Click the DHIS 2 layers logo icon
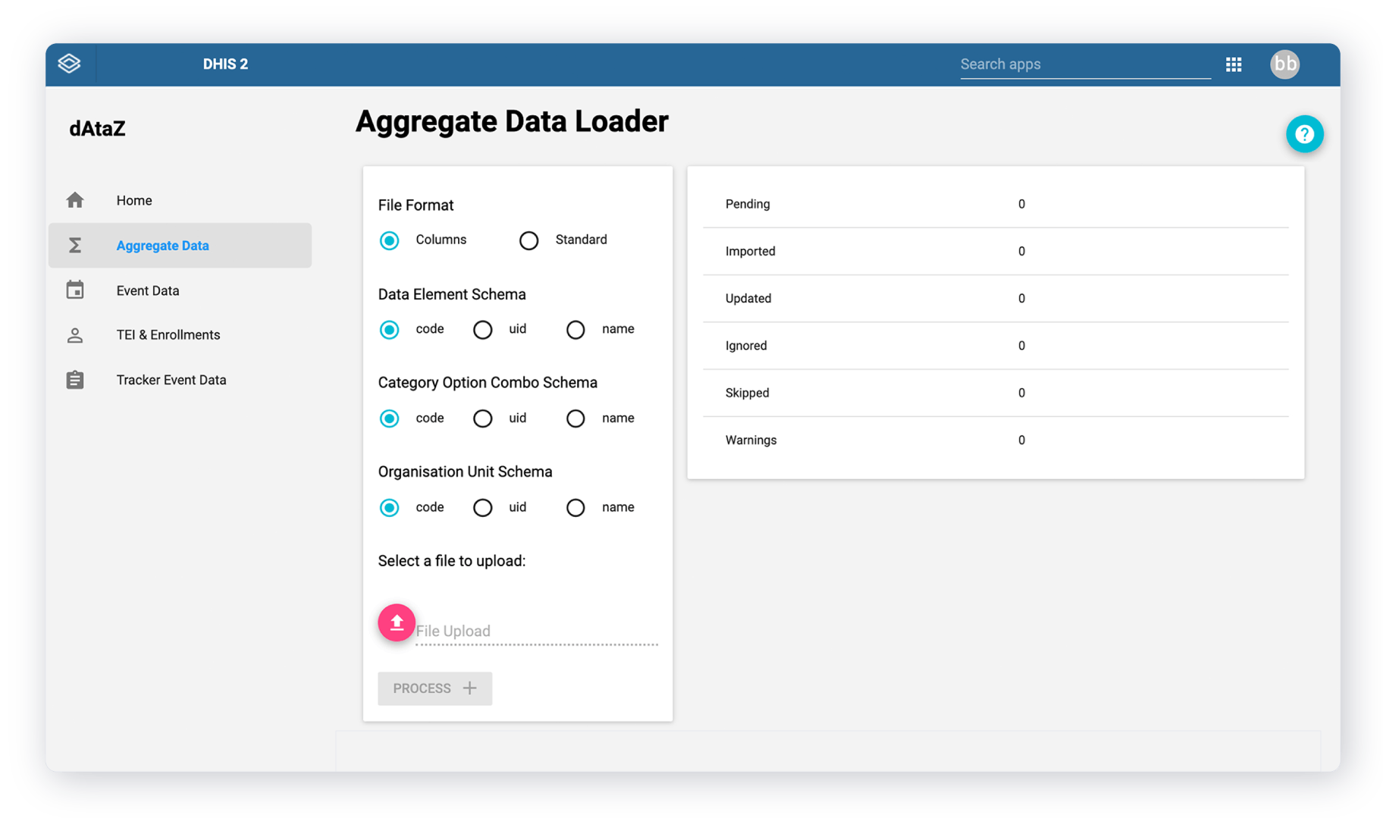The height and width of the screenshot is (818, 1383). 70,64
